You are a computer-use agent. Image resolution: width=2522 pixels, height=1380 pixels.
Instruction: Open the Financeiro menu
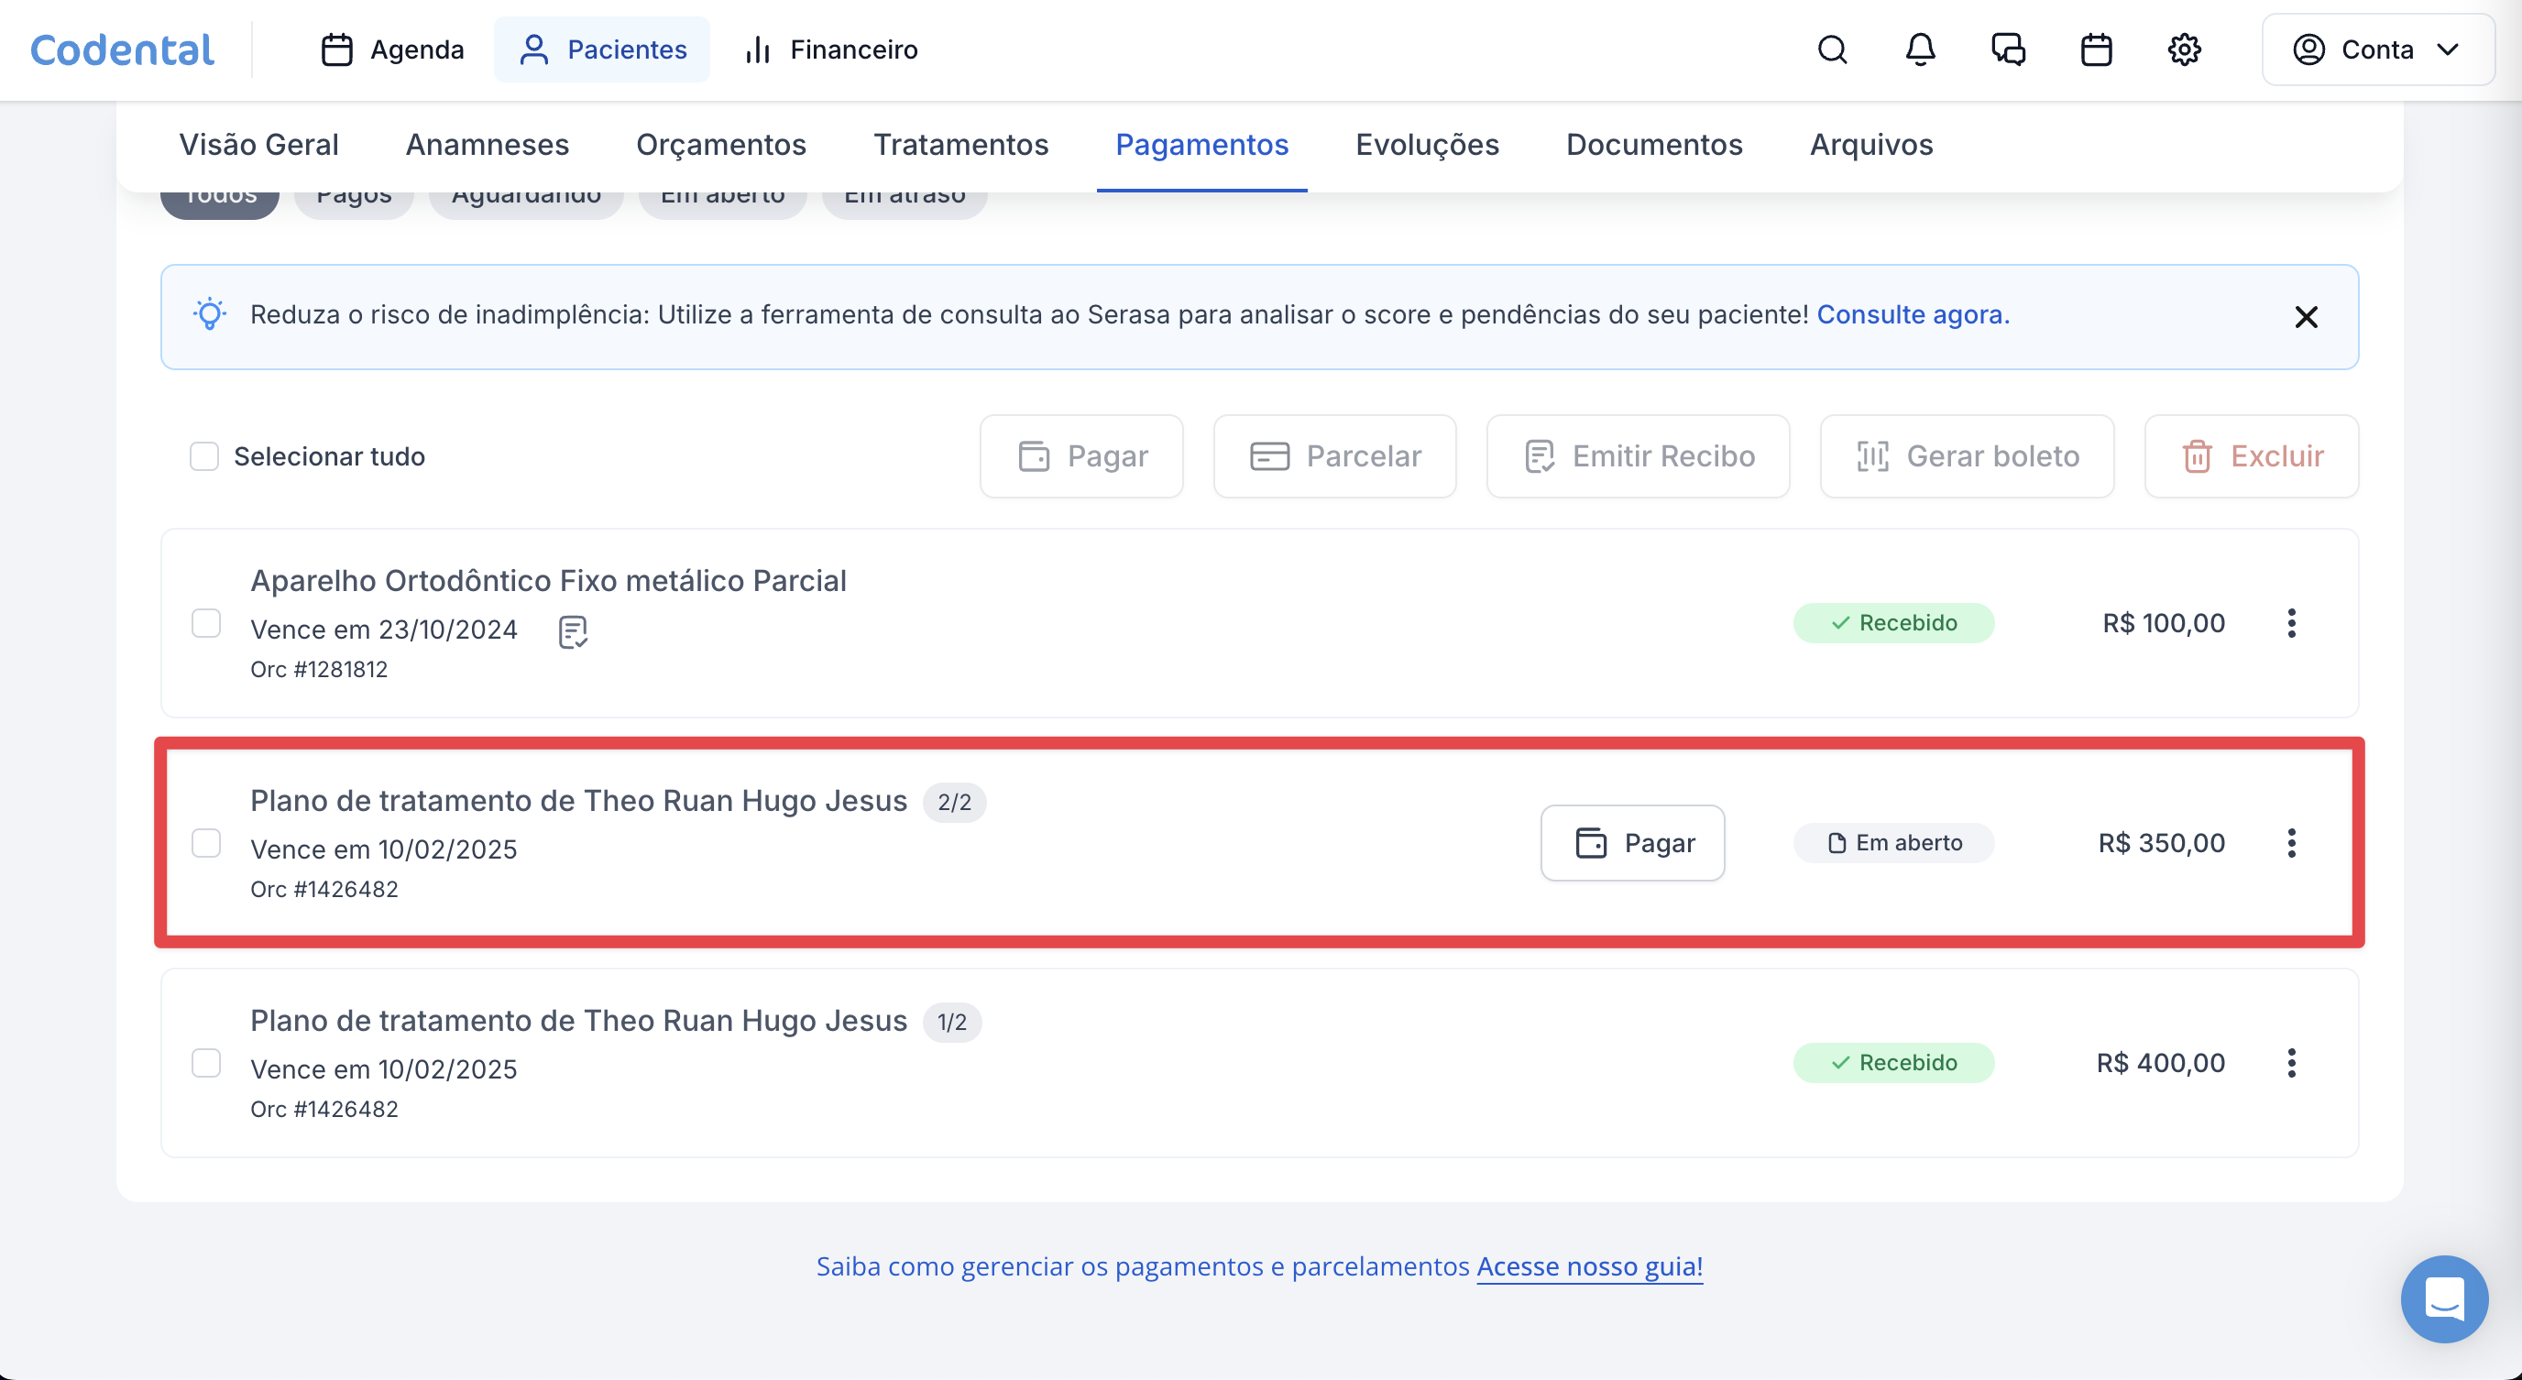point(831,49)
